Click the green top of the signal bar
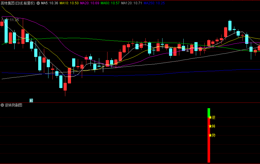The width and height of the screenshot is (260, 164). 209,113
